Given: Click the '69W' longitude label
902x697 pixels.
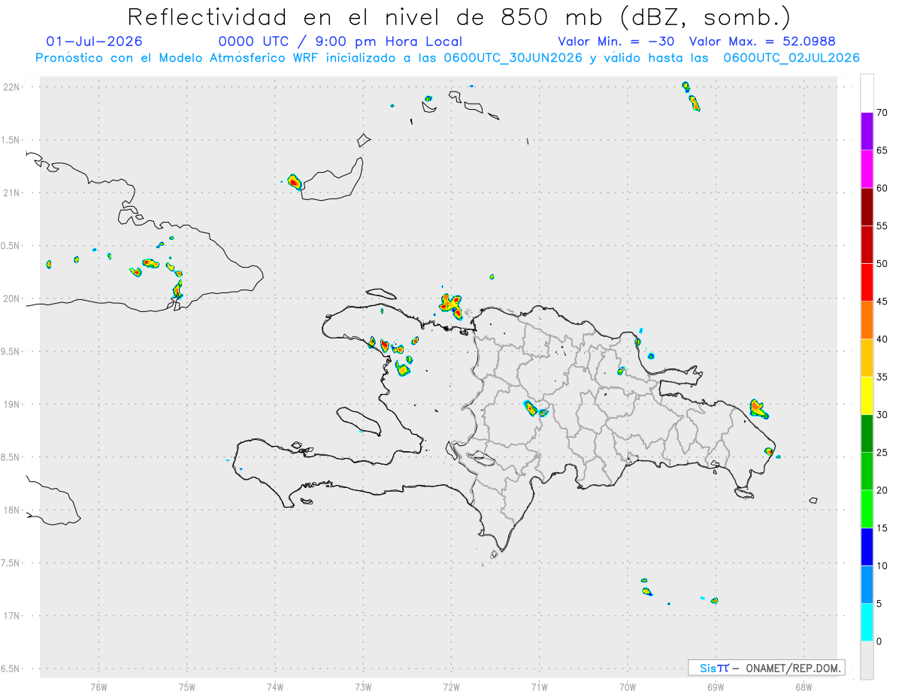Looking at the screenshot, I should tap(716, 686).
